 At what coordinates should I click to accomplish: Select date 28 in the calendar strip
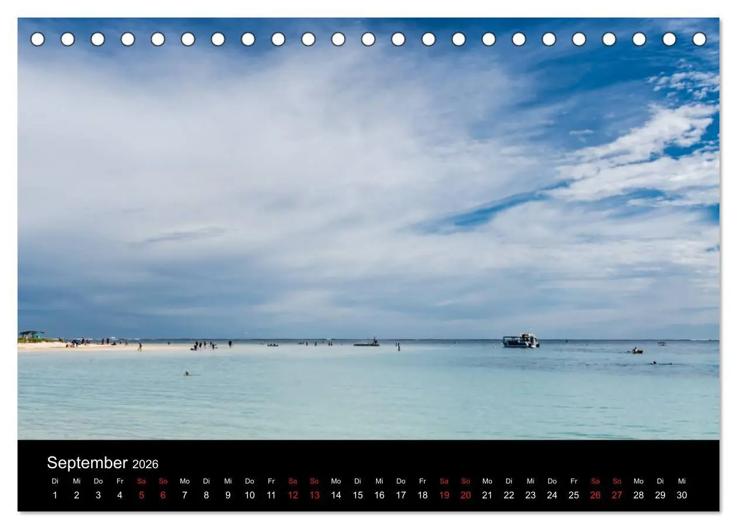click(639, 495)
